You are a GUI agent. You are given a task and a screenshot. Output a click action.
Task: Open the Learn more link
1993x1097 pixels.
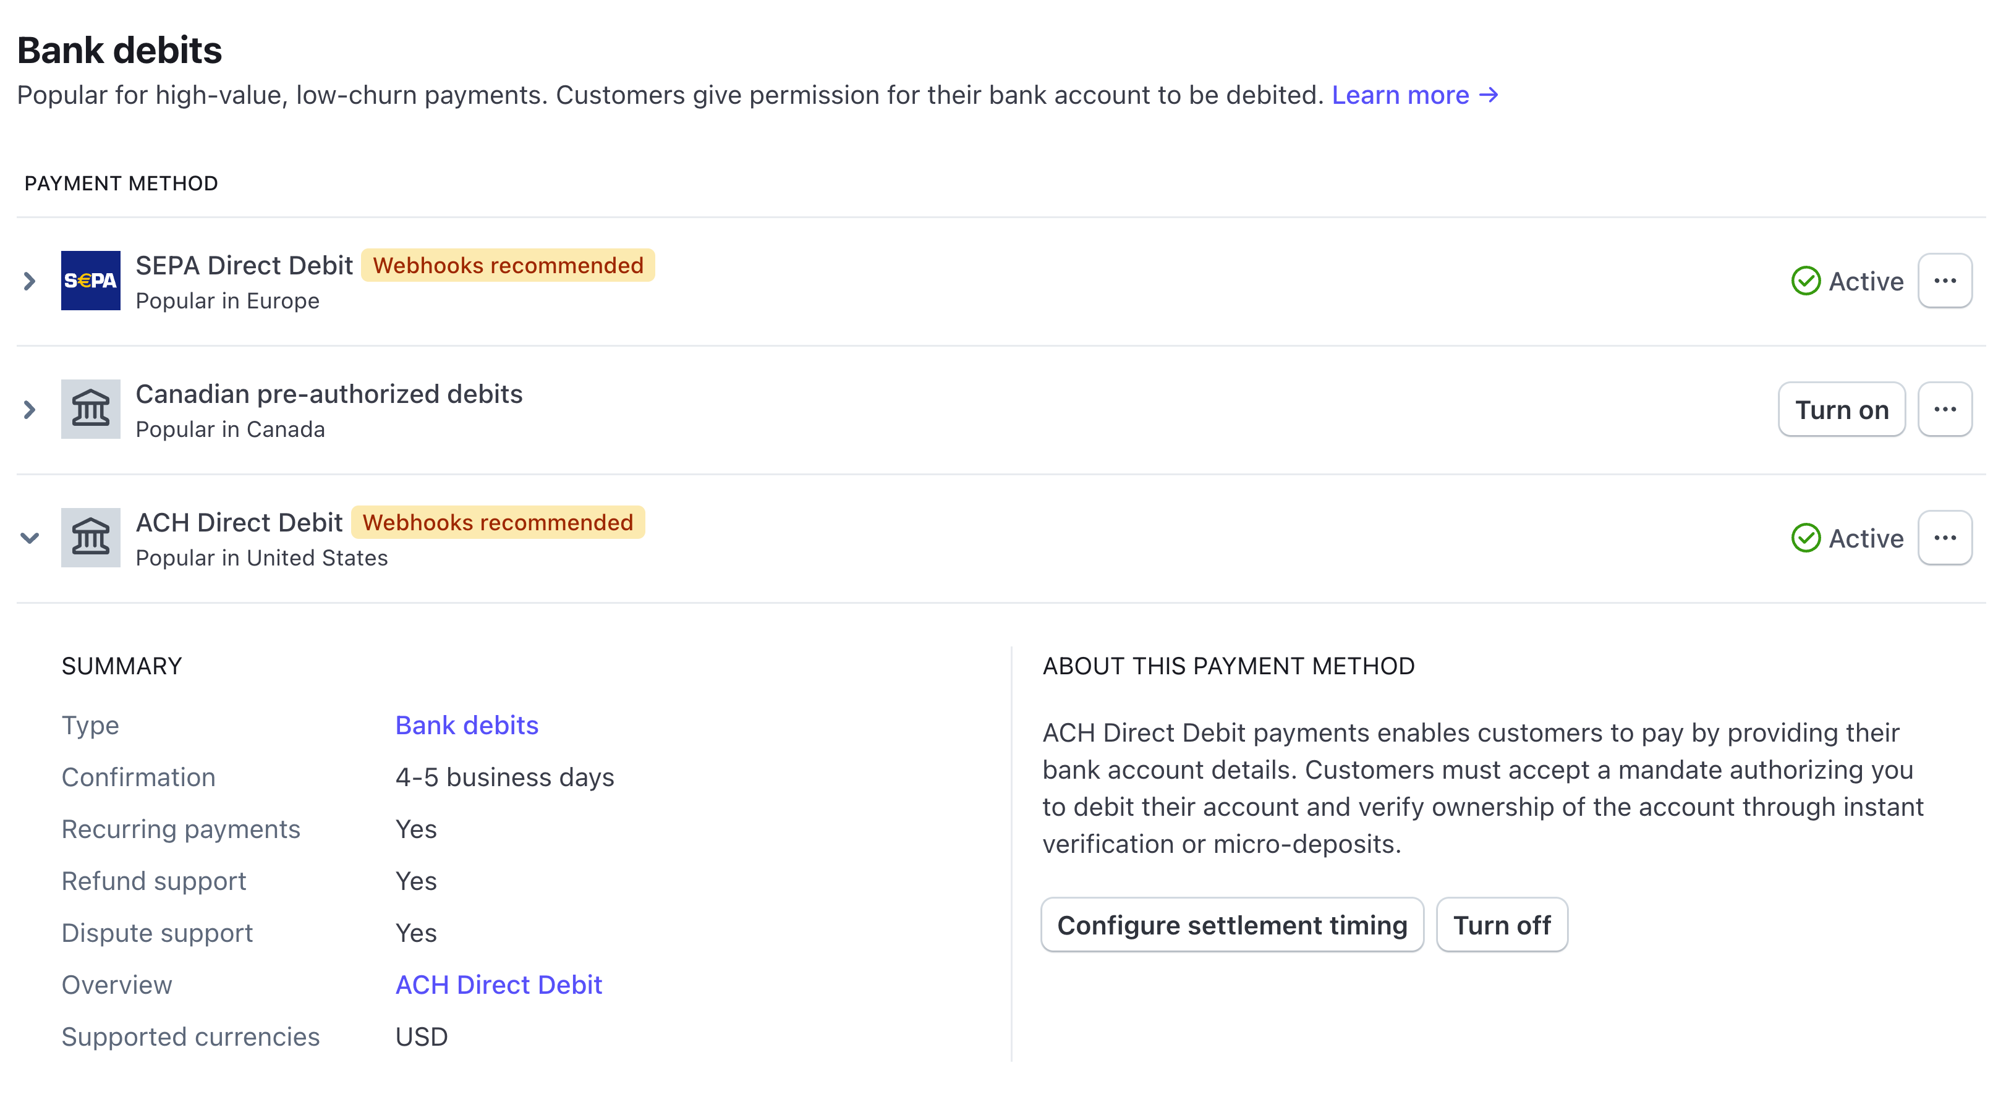[x=1414, y=95]
